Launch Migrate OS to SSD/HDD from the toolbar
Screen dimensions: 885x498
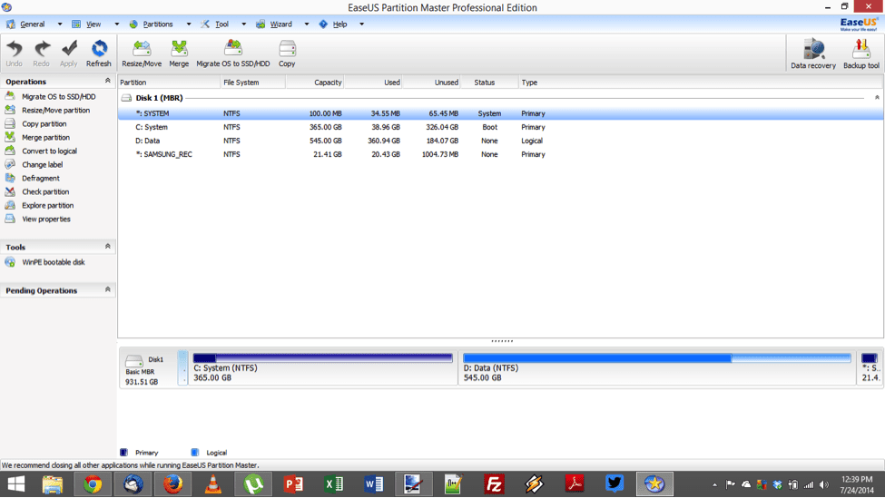coord(233,54)
